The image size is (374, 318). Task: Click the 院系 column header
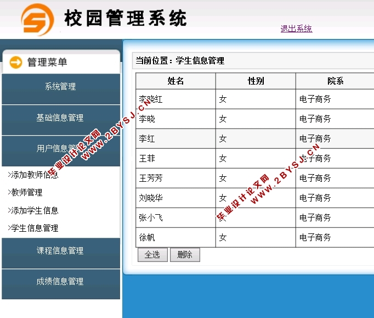point(335,81)
